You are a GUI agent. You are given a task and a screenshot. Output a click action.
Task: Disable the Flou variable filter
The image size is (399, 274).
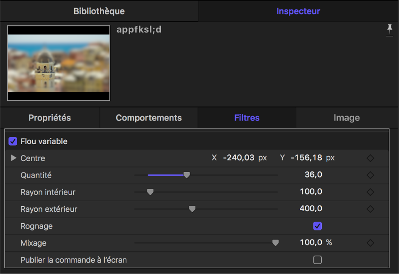(12, 141)
